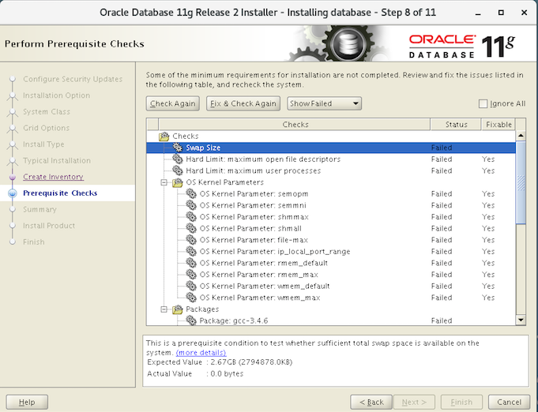
Task: Click the Cancel button
Action: pos(509,402)
